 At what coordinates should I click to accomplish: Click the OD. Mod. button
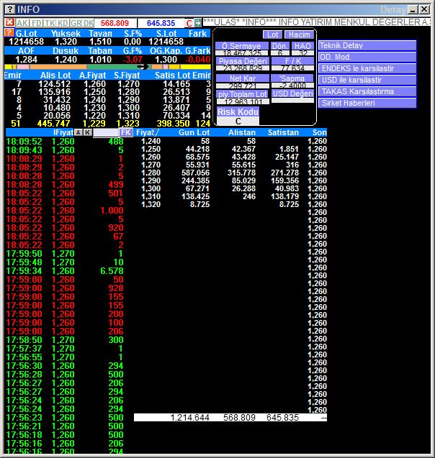pos(367,57)
